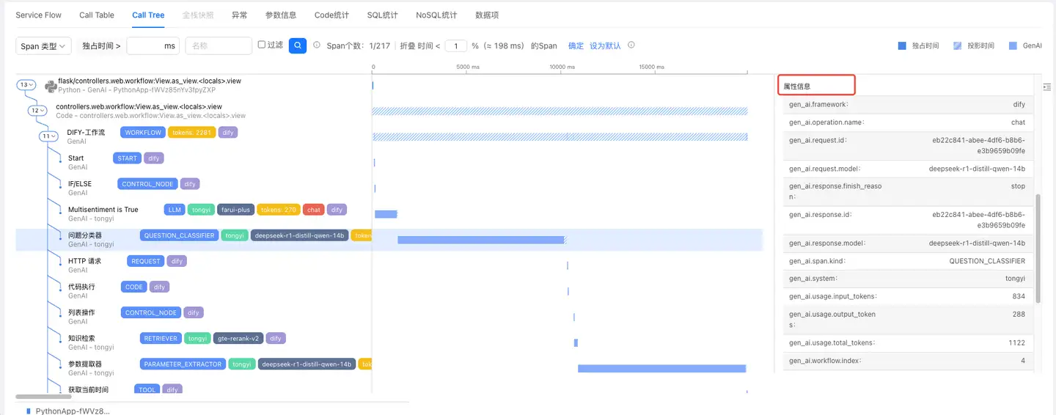This screenshot has height=415, width=1056.
Task: Click the blue search magnifier button
Action: 297,45
